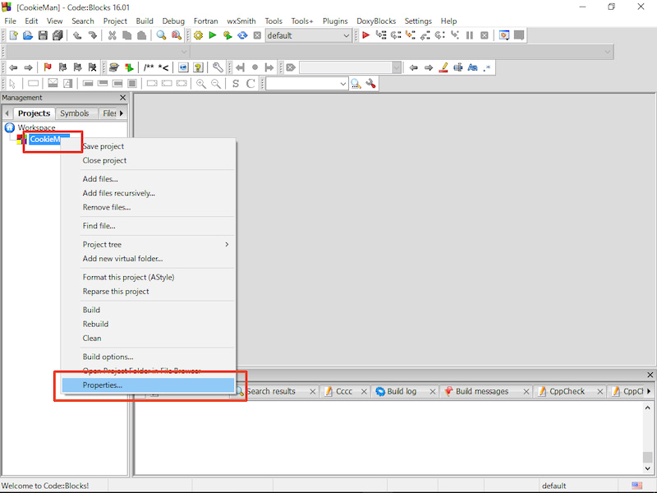Click the zoom out magnifier icon
The height and width of the screenshot is (493, 657).
[x=216, y=84]
